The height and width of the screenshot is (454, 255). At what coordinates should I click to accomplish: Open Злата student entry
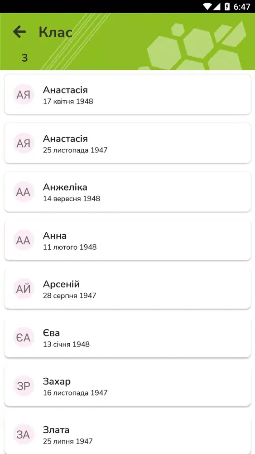[127, 434]
